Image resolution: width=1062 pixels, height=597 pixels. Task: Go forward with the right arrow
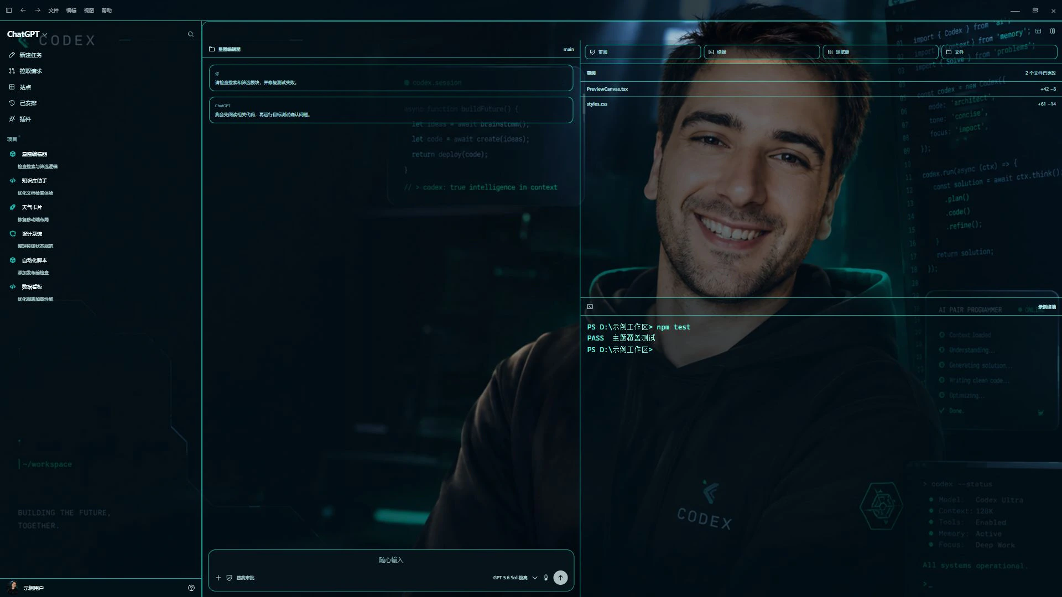click(x=38, y=11)
